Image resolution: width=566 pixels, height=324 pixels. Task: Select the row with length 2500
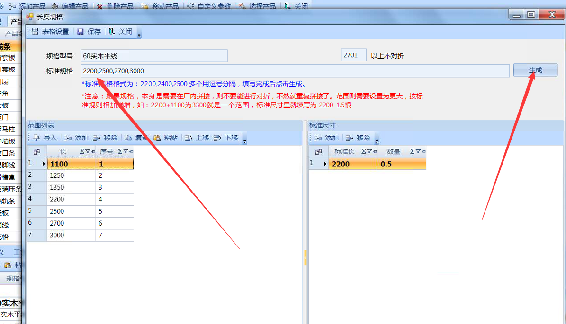pyautogui.click(x=71, y=211)
